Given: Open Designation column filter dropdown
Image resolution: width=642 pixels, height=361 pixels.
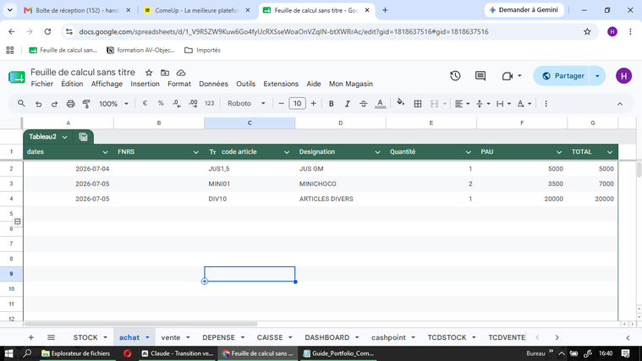Looking at the screenshot, I should click(377, 152).
